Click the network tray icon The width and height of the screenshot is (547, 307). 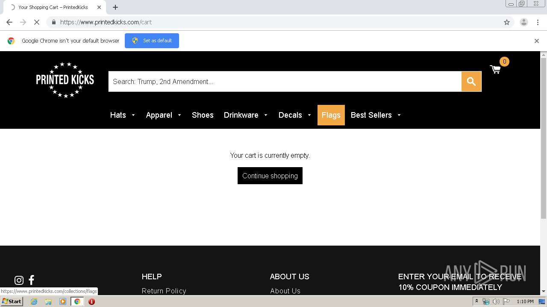(x=486, y=301)
